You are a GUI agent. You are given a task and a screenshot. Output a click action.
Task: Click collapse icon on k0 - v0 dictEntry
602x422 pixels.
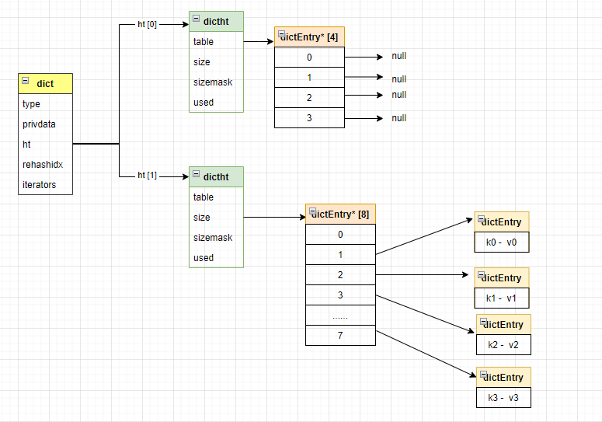[x=482, y=220]
